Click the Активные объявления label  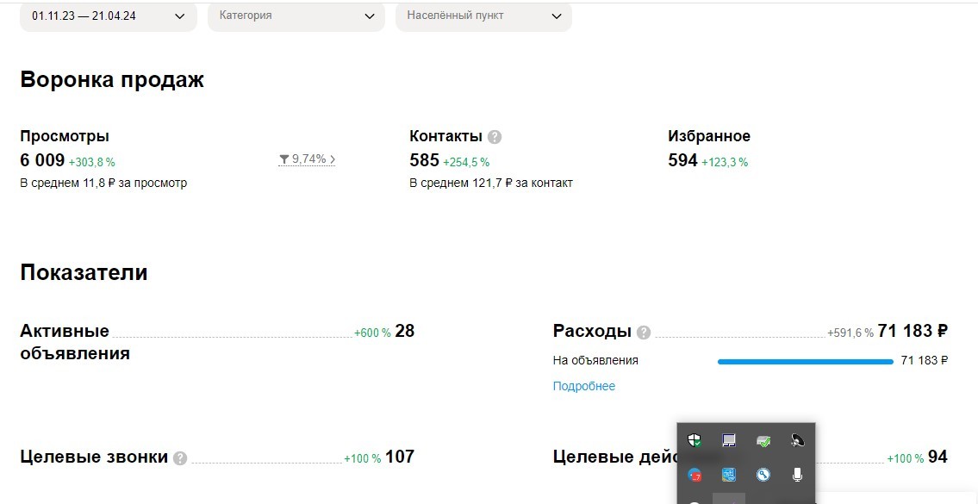click(75, 342)
